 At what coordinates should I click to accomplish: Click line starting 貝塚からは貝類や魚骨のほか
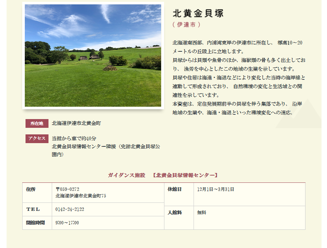tap(239, 60)
